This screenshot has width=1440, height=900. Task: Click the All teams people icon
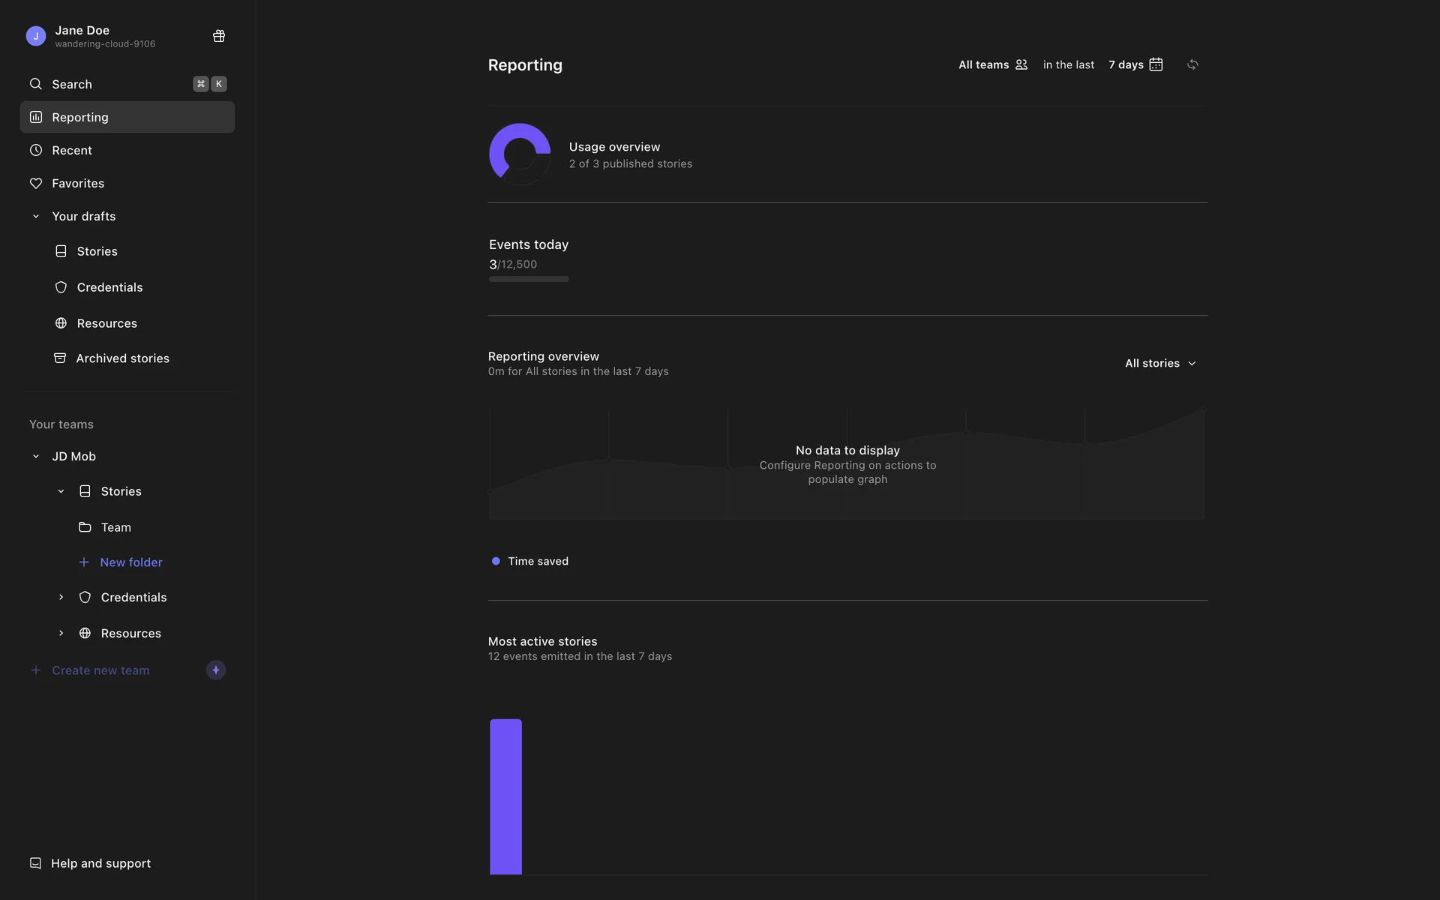(x=1021, y=64)
